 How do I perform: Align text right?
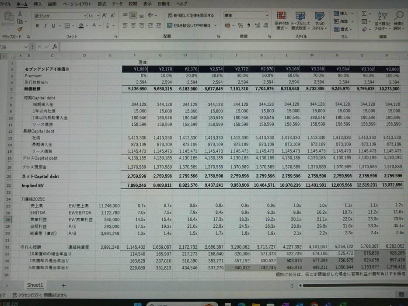[x=141, y=25]
